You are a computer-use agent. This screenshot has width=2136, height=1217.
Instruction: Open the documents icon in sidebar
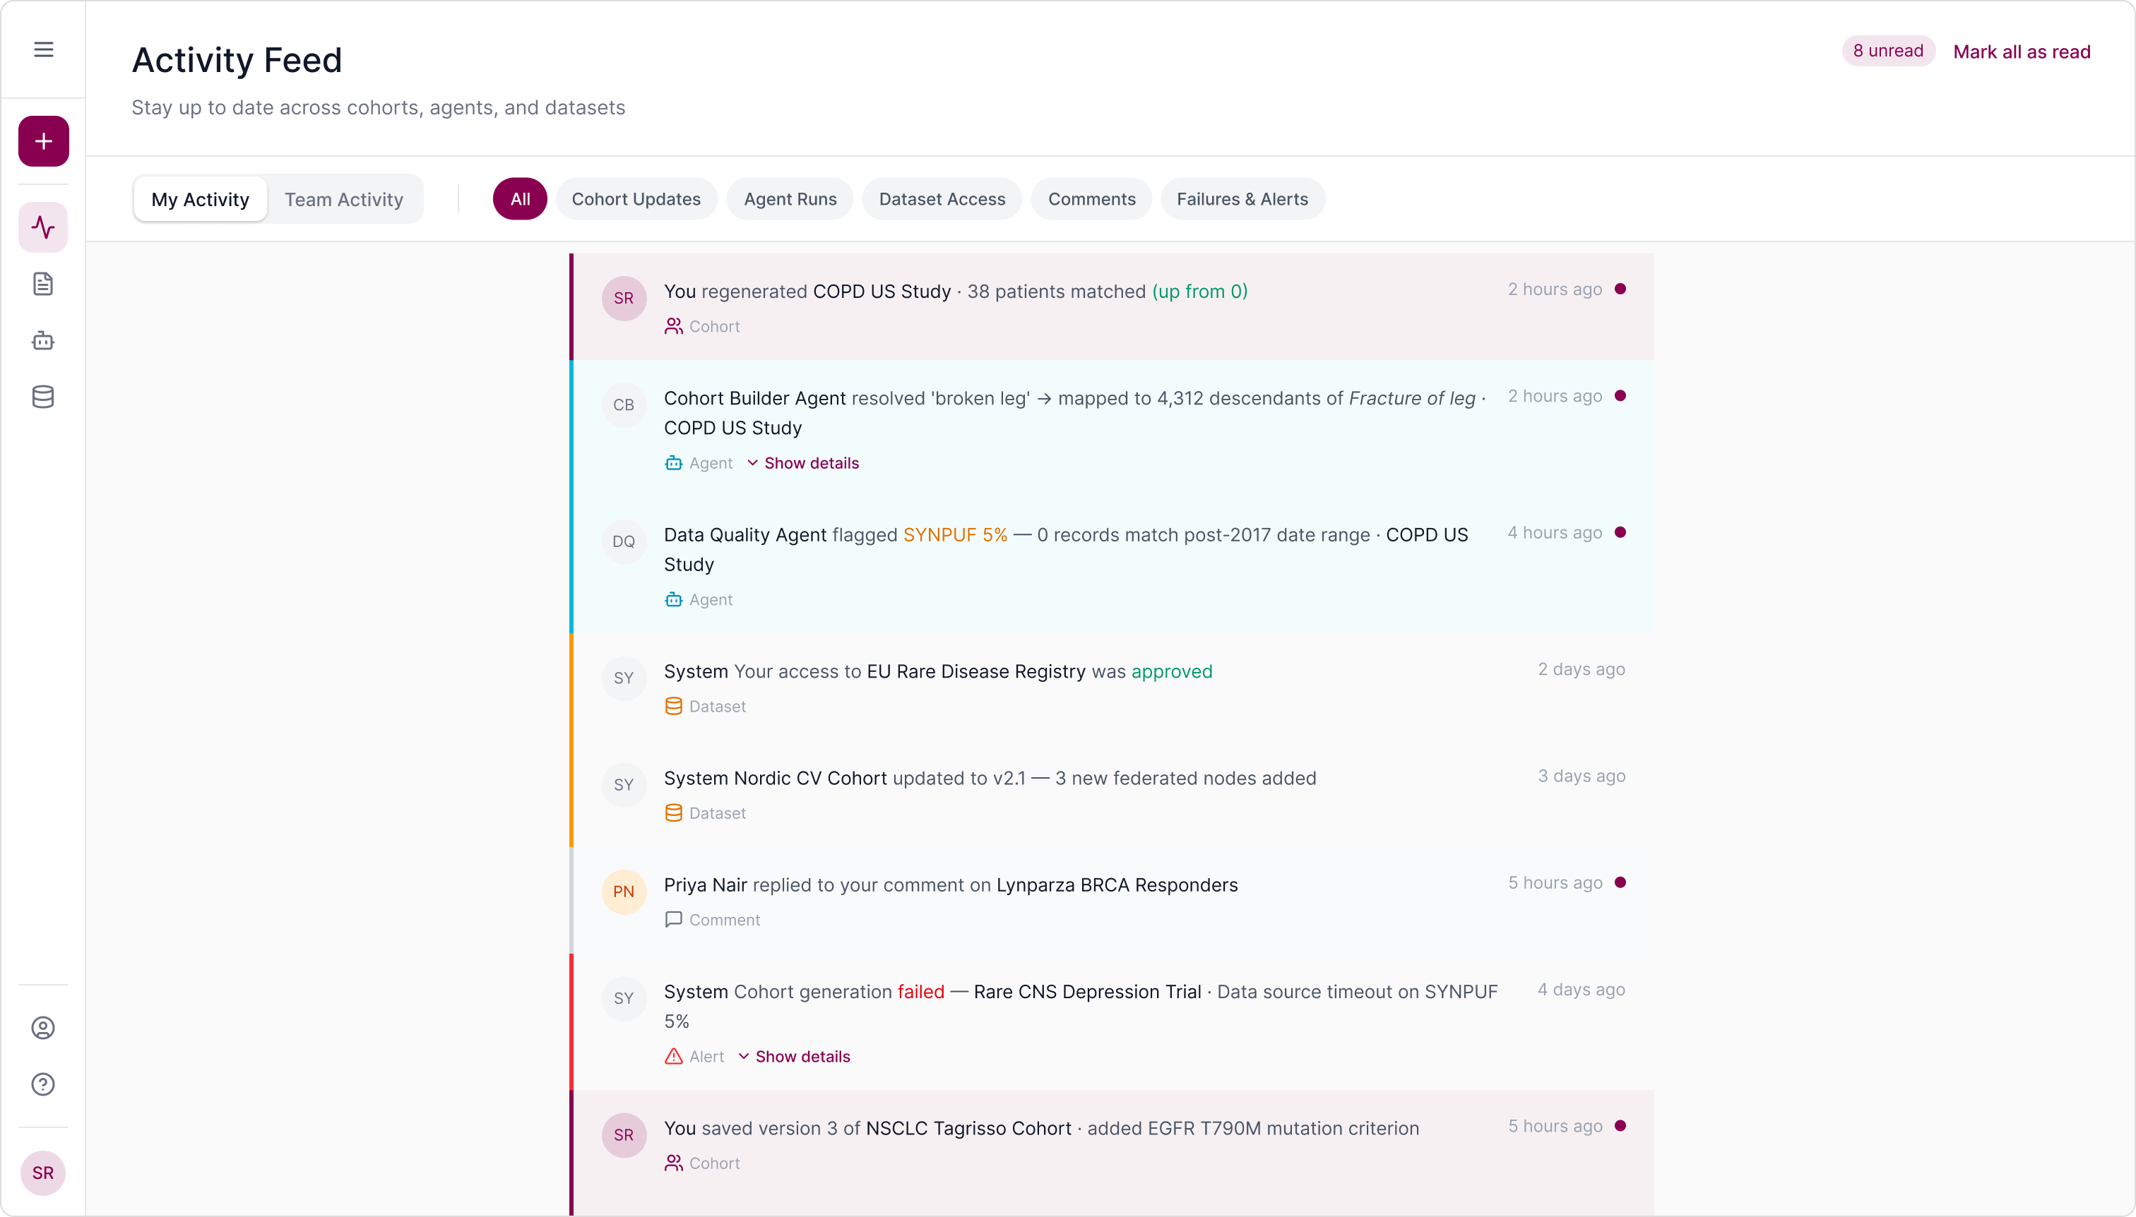coord(44,284)
